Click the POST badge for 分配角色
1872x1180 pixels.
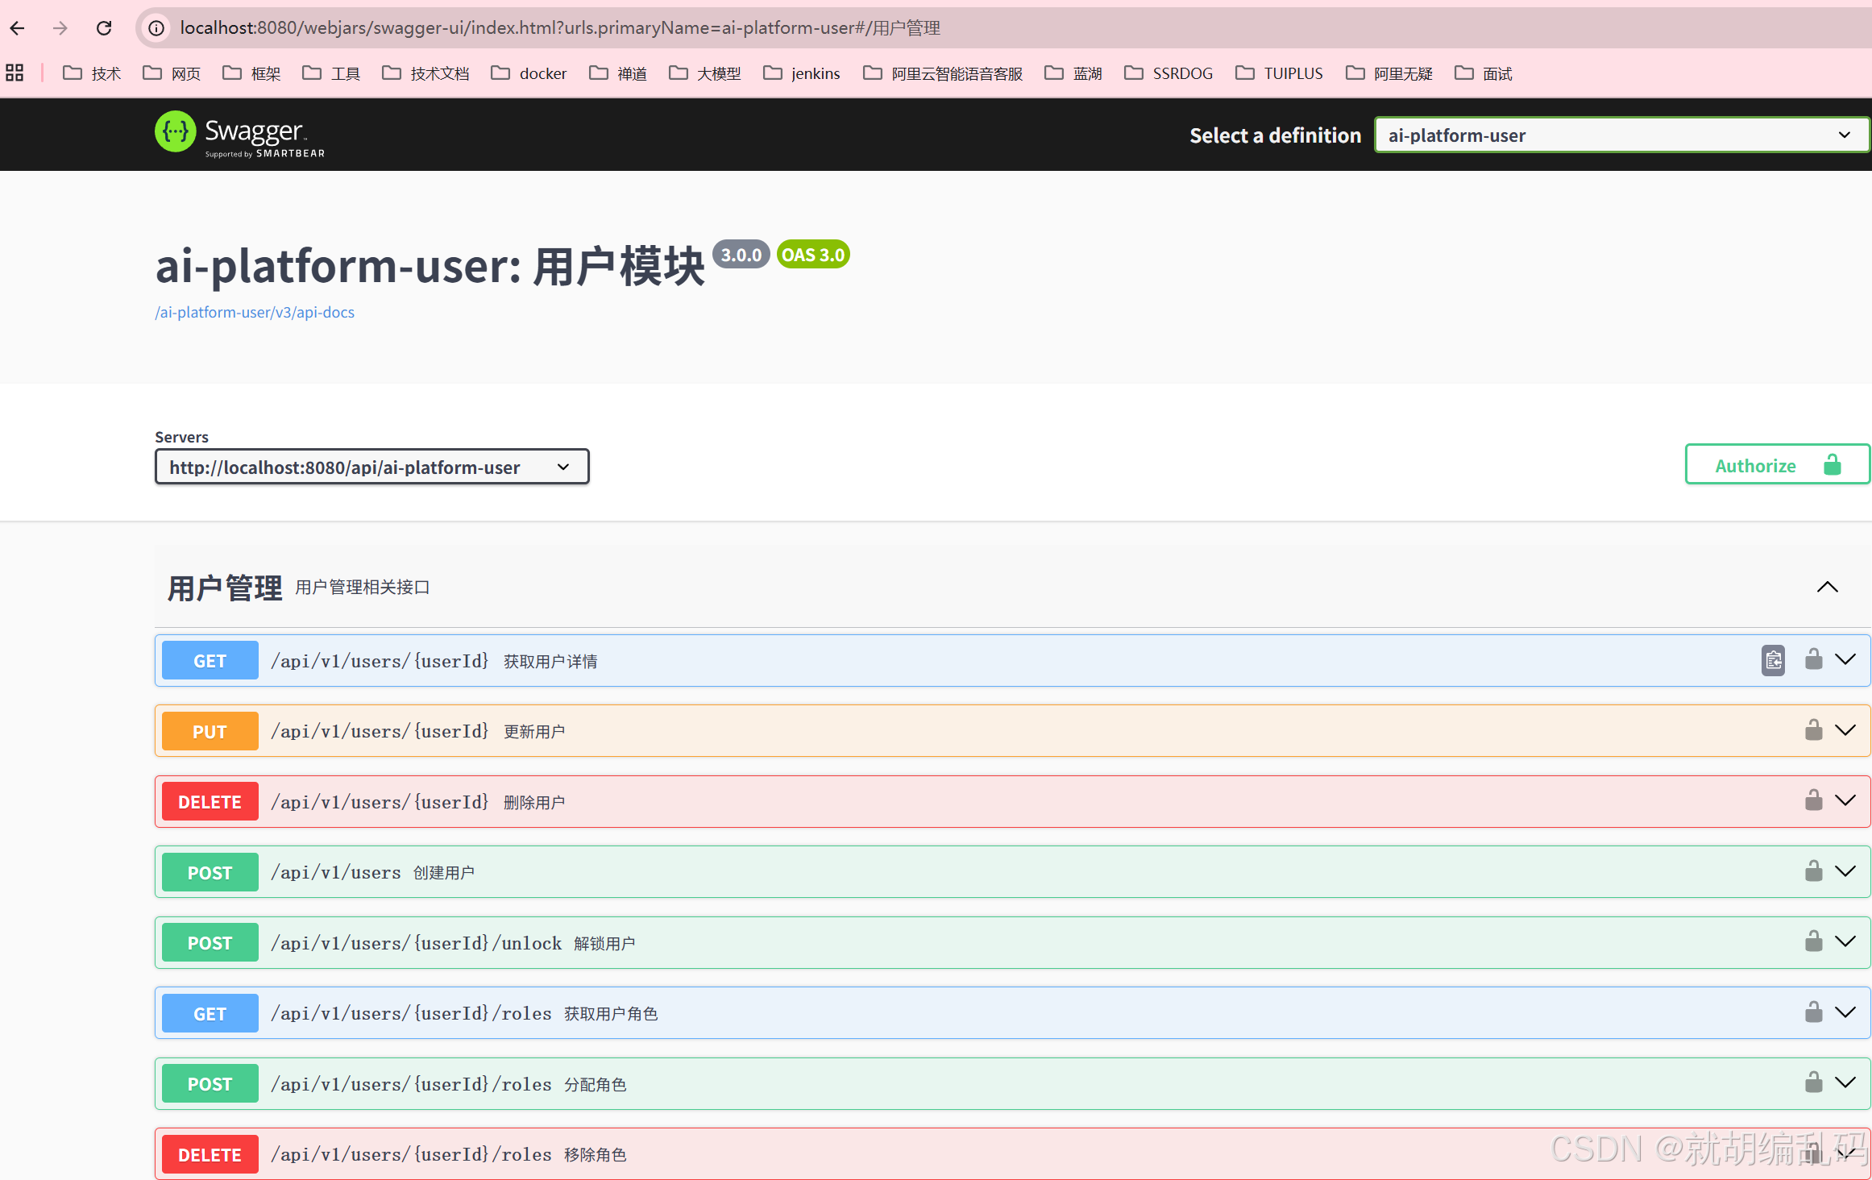210,1083
